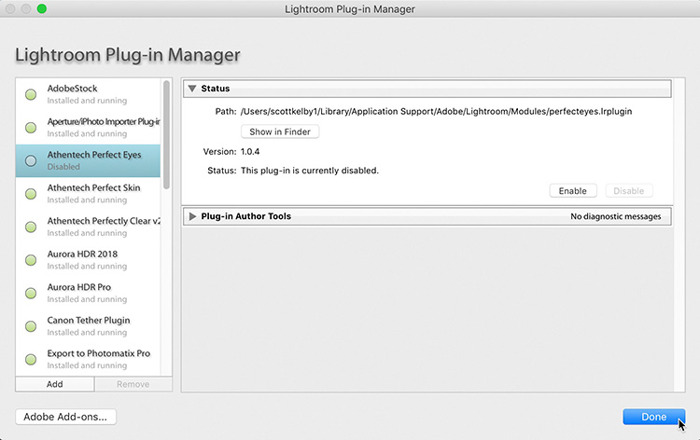Click the Lightroom Plug-in Manager heading
Viewport: 700px width, 440px height.
(x=128, y=55)
